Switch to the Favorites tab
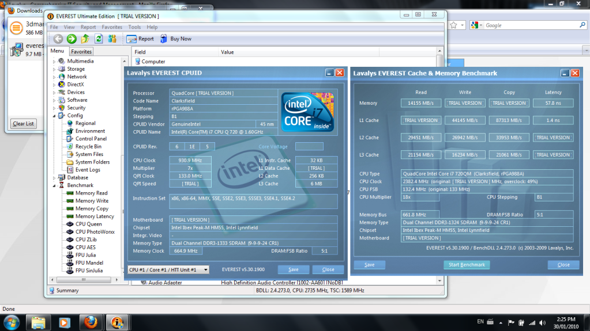This screenshot has height=331, width=590. tap(81, 51)
